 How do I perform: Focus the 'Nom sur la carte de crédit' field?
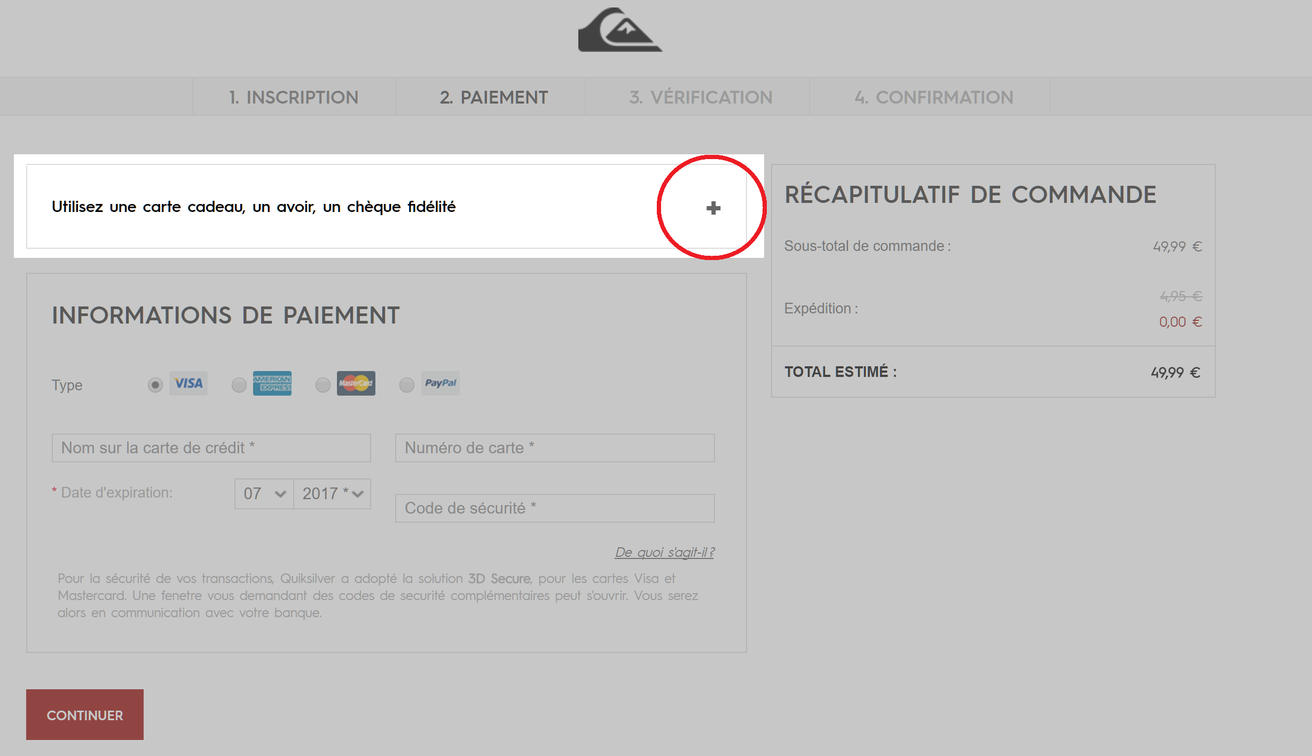(x=211, y=448)
